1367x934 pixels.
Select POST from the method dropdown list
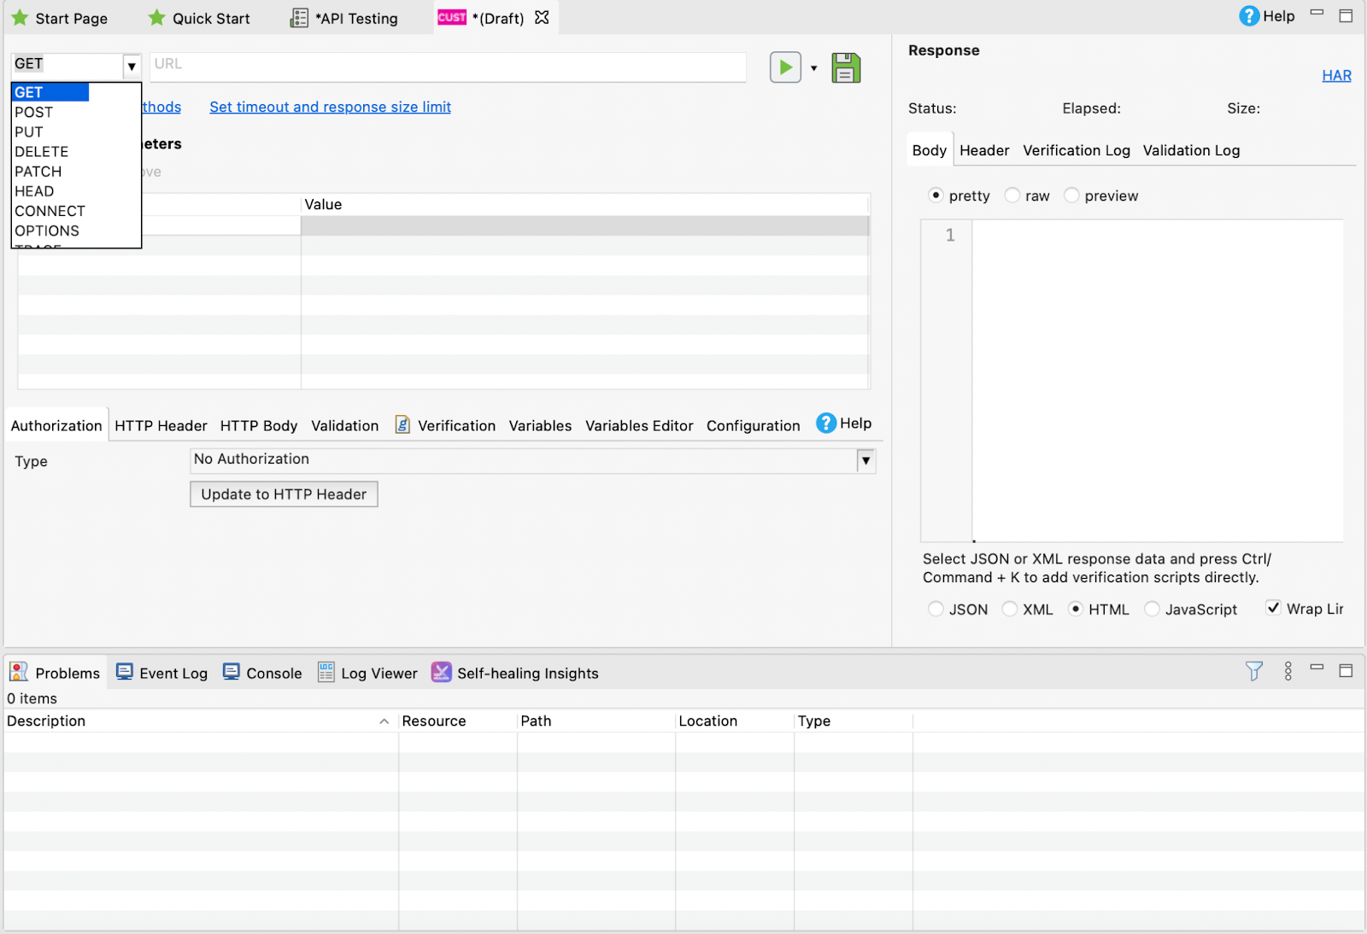coord(34,112)
